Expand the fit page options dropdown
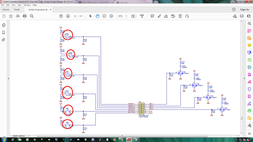This screenshot has height=142, width=253. pos(136,16)
